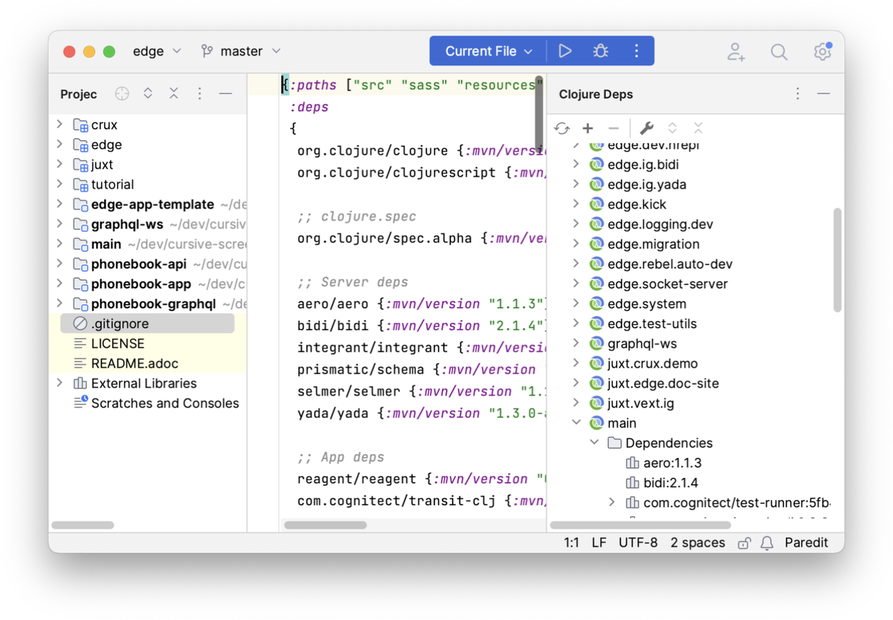Change LF line separator in status bar
Image resolution: width=893 pixels, height=620 pixels.
point(598,542)
